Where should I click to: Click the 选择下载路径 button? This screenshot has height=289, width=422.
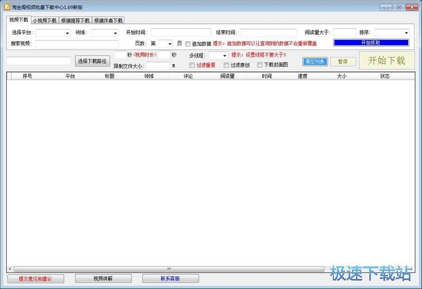[x=92, y=61]
